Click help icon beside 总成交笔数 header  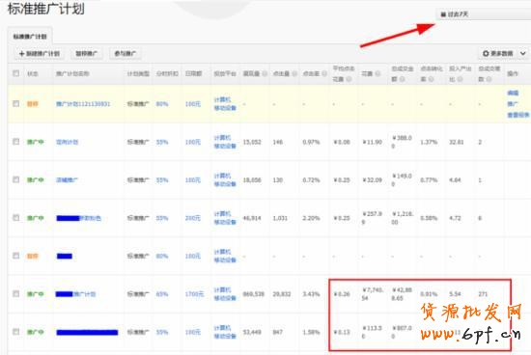489,79
